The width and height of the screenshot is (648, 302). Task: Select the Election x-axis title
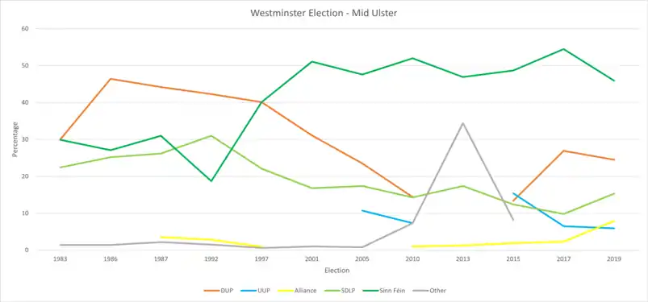pyautogui.click(x=337, y=271)
